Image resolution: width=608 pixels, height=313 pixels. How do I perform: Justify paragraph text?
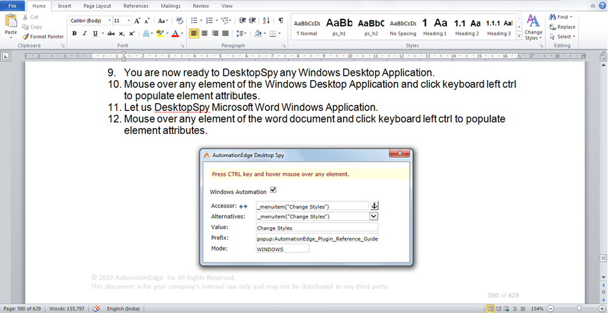coord(225,33)
